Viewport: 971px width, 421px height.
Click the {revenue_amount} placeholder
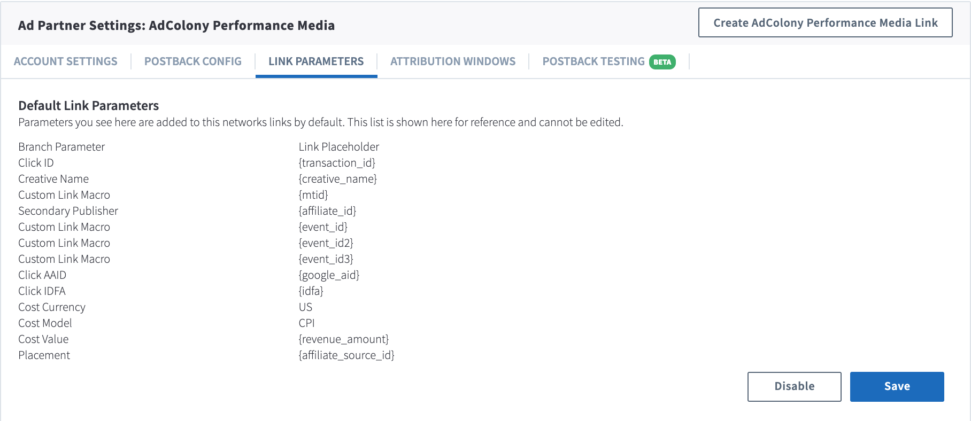[344, 339]
